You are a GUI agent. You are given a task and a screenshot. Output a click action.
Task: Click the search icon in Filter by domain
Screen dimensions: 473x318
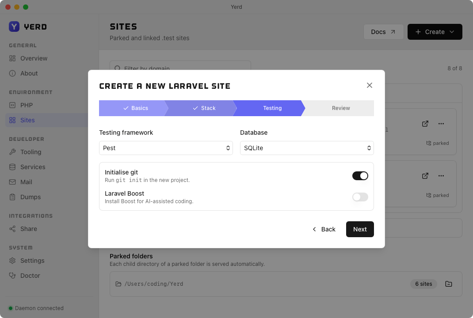[x=118, y=68]
